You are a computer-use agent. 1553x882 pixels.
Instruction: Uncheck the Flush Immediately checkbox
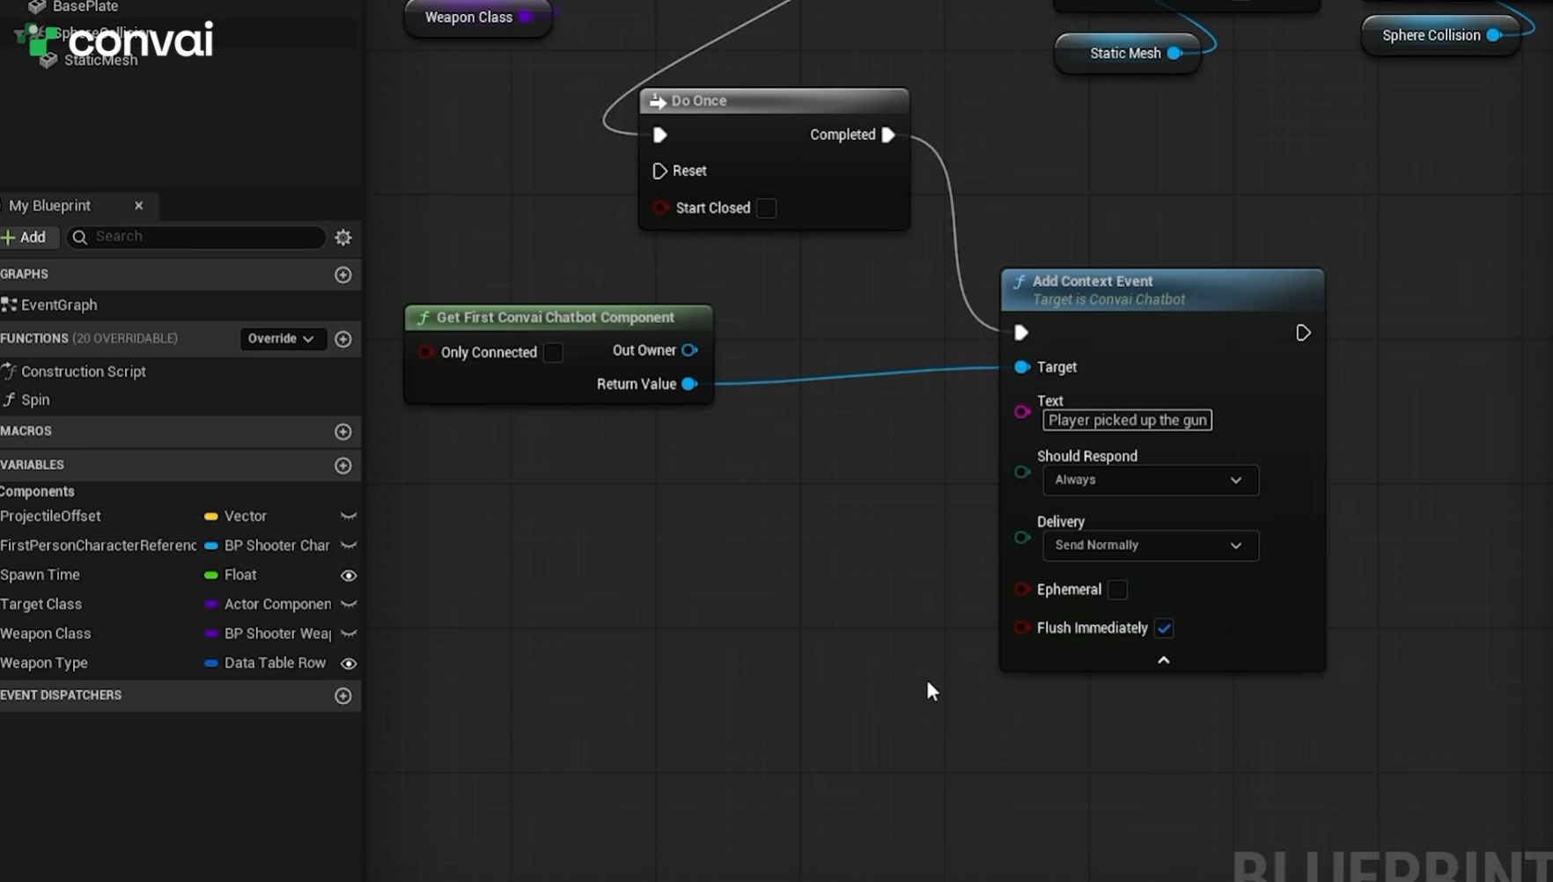[x=1164, y=628]
